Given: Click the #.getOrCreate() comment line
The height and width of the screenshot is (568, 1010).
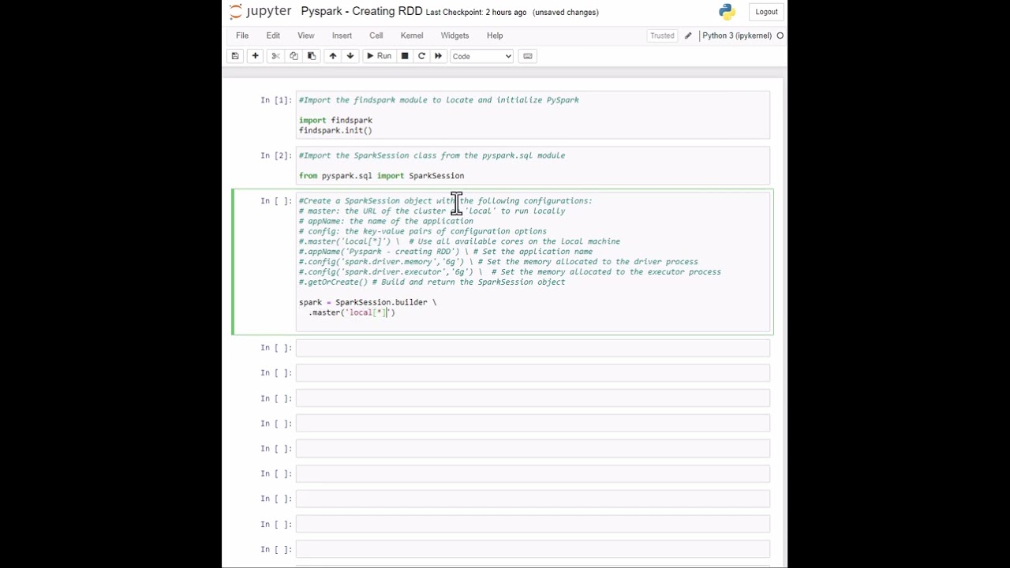Looking at the screenshot, I should tap(432, 282).
